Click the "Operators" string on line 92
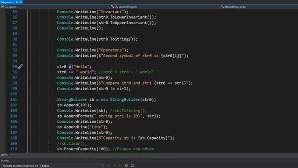Image resolution: width=298 pixels, height=168 pixels. point(111,50)
